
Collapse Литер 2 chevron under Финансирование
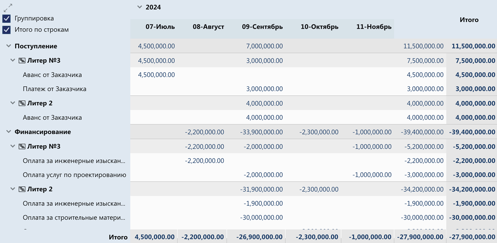[13, 189]
